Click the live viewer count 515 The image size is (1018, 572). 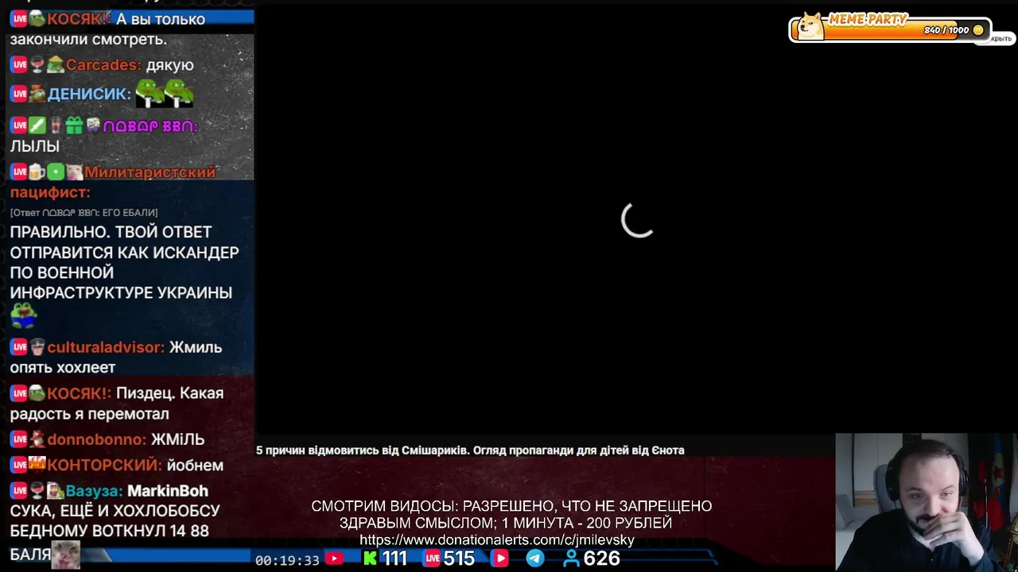459,558
